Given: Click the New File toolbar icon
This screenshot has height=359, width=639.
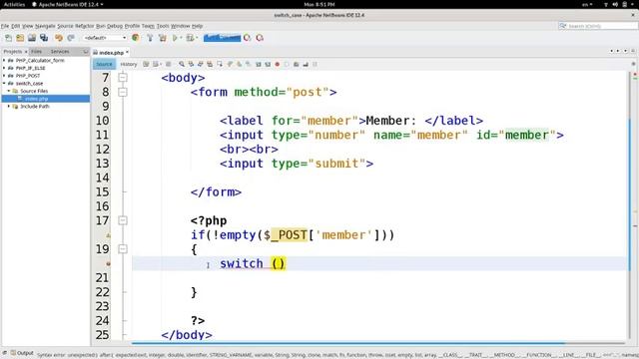Looking at the screenshot, I should click(8, 38).
